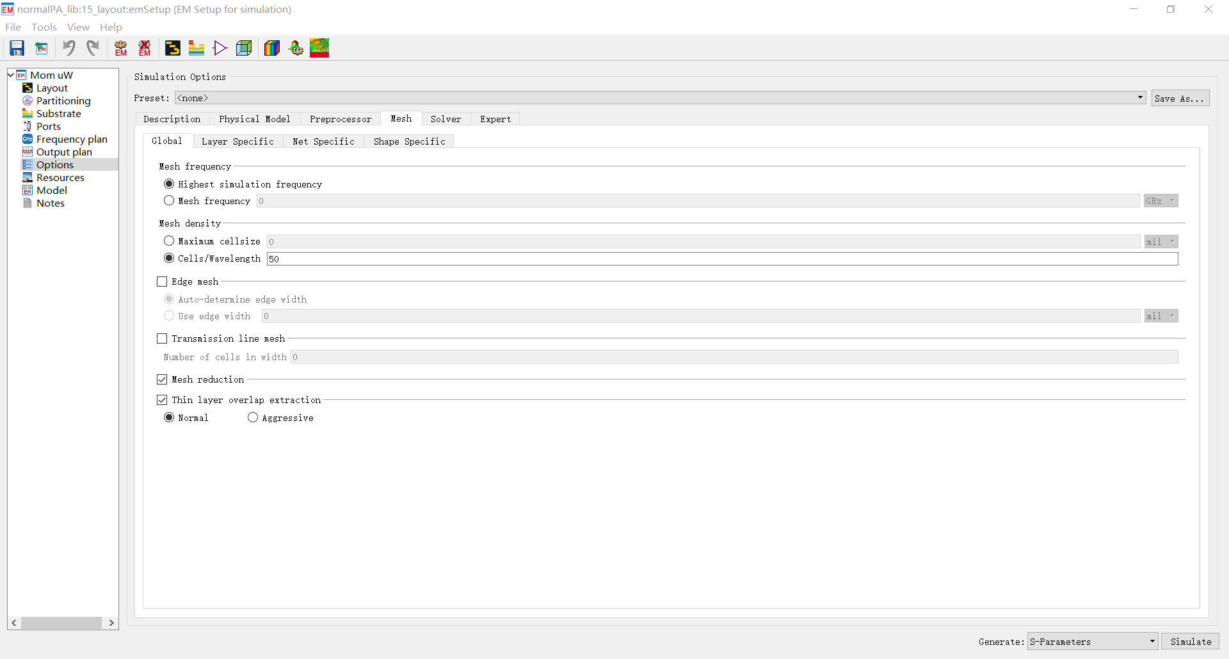Screen dimensions: 1229x659
Task: Open Resources in the setup tree
Action: tap(60, 178)
